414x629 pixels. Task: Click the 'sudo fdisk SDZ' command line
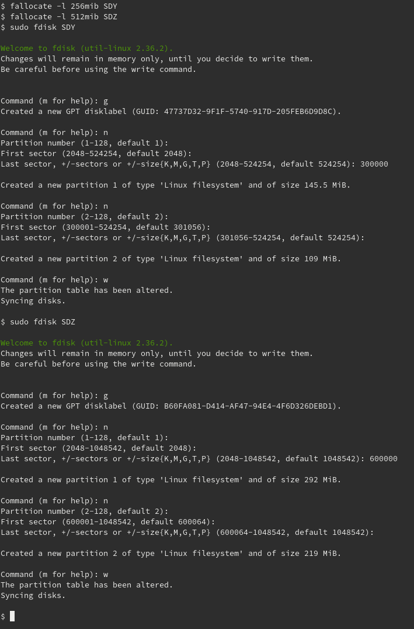(x=42, y=322)
